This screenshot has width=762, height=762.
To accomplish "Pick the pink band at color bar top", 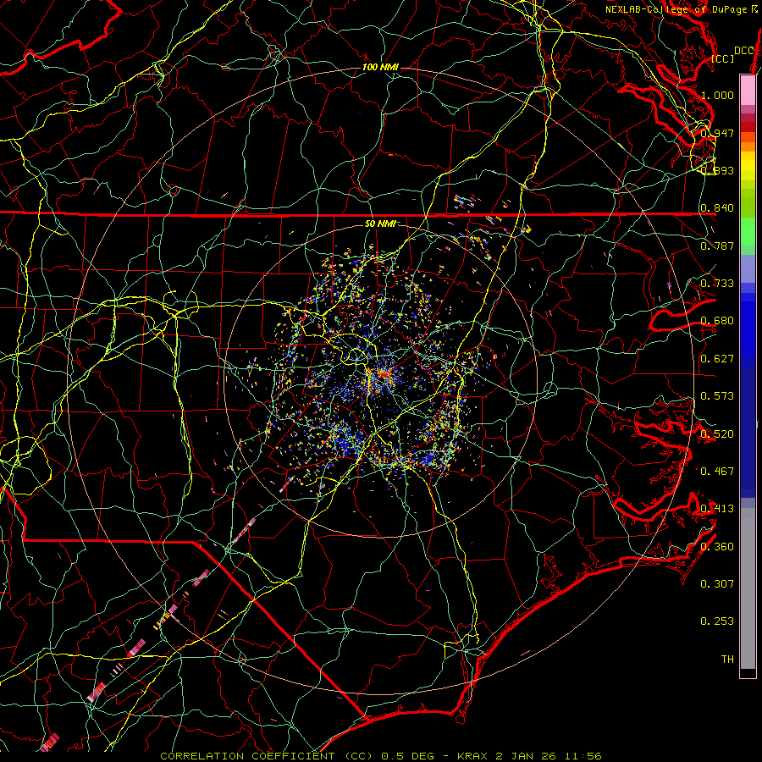I will (x=748, y=90).
